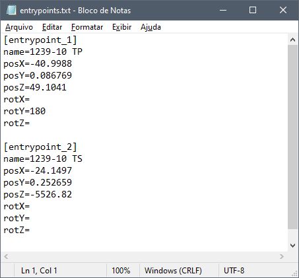Click the Notepad icon in title bar
This screenshot has height=278, width=299.
point(11,10)
